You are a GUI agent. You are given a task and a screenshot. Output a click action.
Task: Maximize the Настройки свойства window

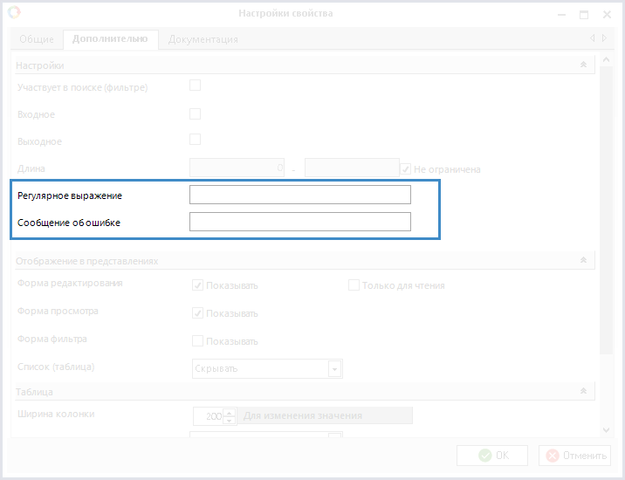coord(584,14)
